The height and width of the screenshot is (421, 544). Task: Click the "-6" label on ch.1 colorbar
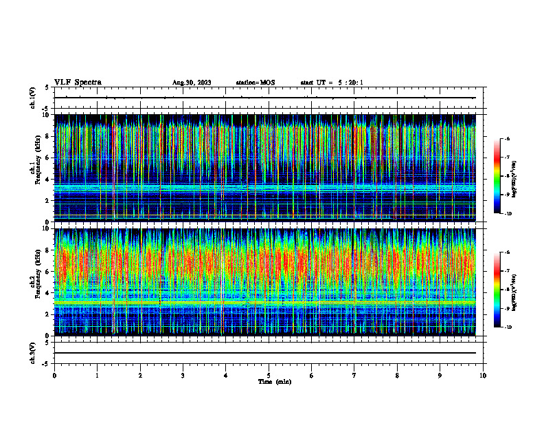point(507,138)
